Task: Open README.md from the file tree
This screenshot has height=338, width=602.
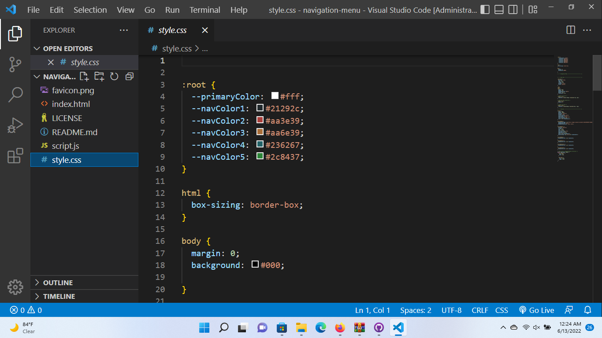Action: pyautogui.click(x=74, y=132)
